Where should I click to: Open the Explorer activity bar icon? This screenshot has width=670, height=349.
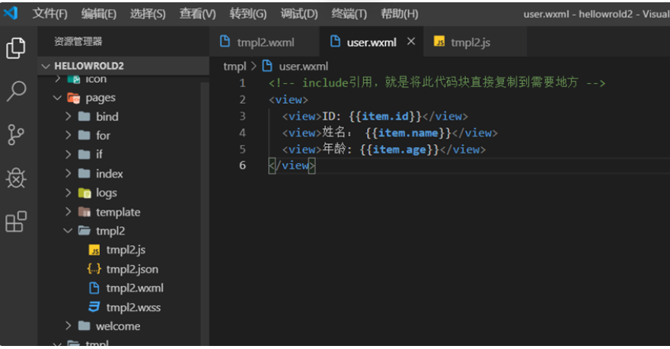[x=16, y=48]
